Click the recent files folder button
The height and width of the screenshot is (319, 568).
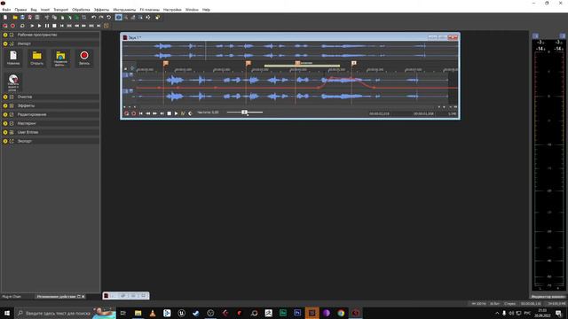[x=60, y=58]
